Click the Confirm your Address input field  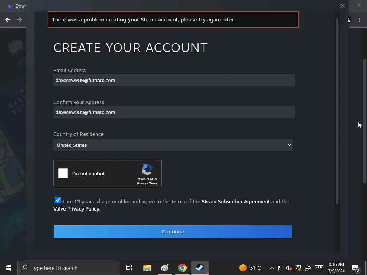174,112
